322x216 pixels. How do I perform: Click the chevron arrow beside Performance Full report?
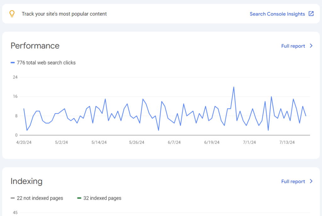point(311,46)
